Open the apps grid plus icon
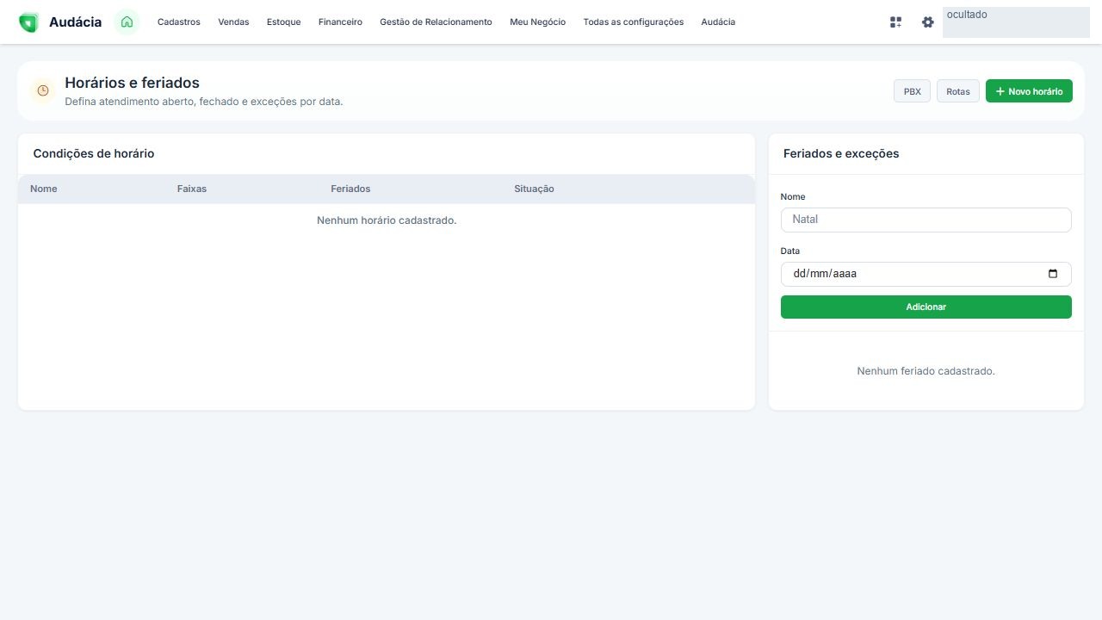Viewport: 1102px width, 620px height. coord(895,22)
